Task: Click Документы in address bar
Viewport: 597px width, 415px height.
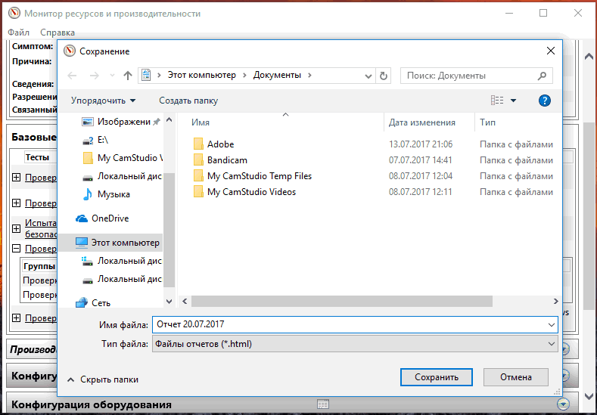Action: tap(277, 76)
